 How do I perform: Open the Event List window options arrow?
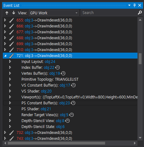click(129, 5)
